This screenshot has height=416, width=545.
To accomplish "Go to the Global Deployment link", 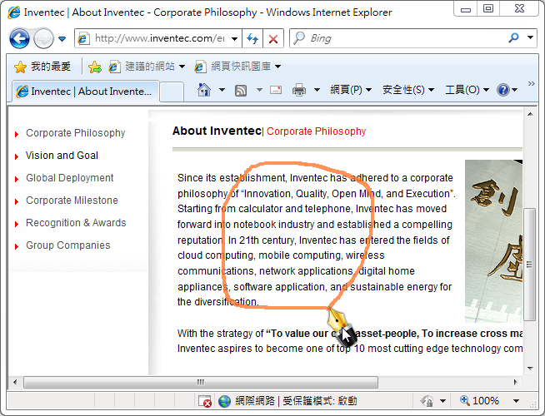I will tap(69, 178).
